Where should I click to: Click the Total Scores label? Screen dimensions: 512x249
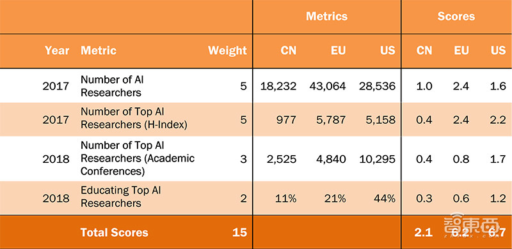tap(115, 232)
